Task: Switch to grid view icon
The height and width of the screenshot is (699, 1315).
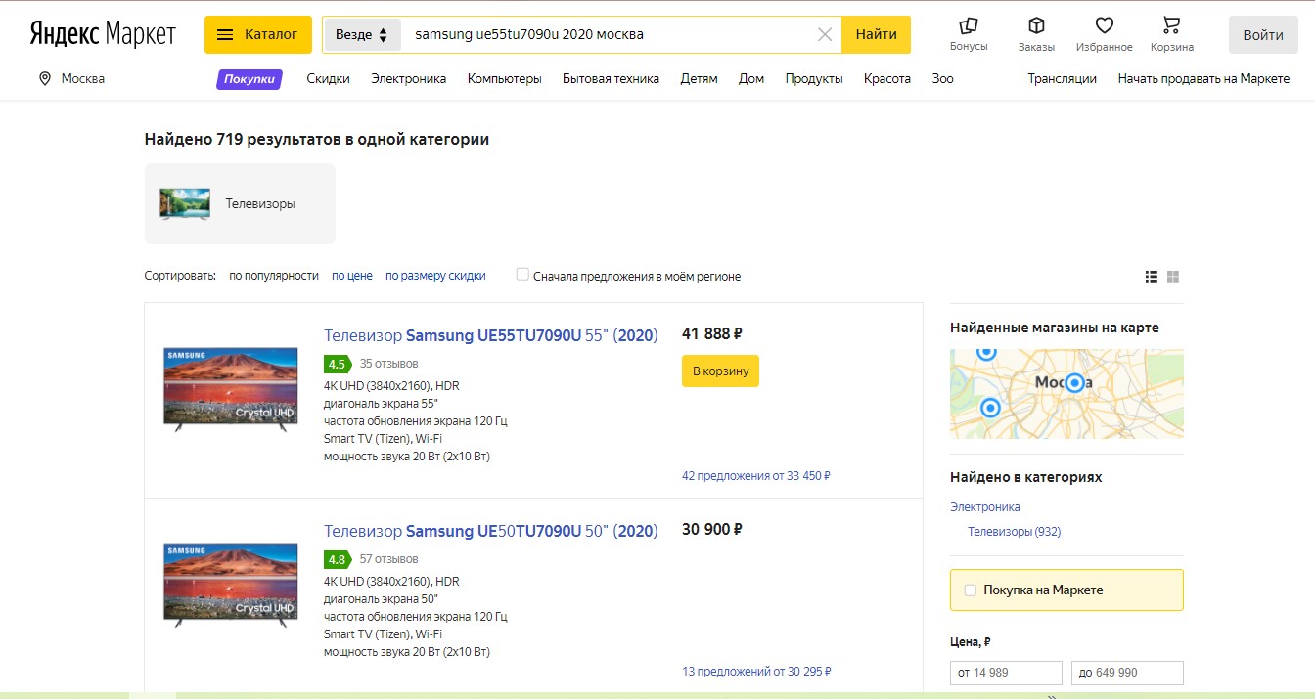Action: click(1173, 277)
